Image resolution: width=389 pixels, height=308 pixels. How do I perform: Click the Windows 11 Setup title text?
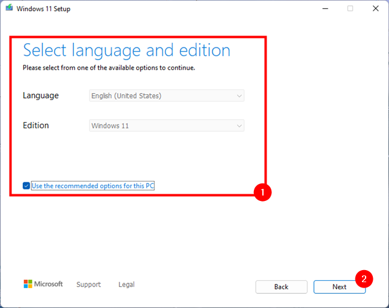pos(43,8)
